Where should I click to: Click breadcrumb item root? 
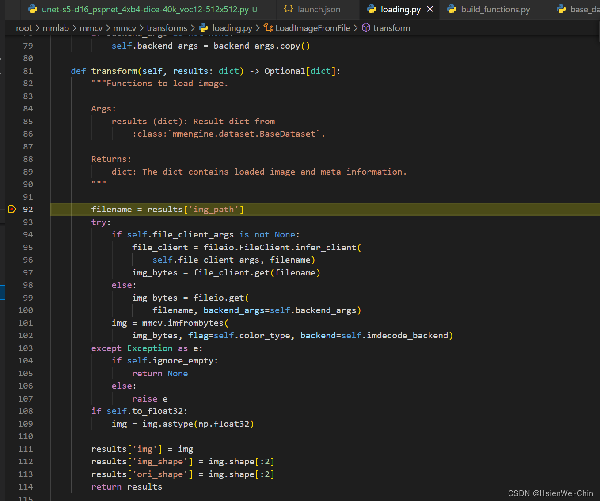coord(24,28)
